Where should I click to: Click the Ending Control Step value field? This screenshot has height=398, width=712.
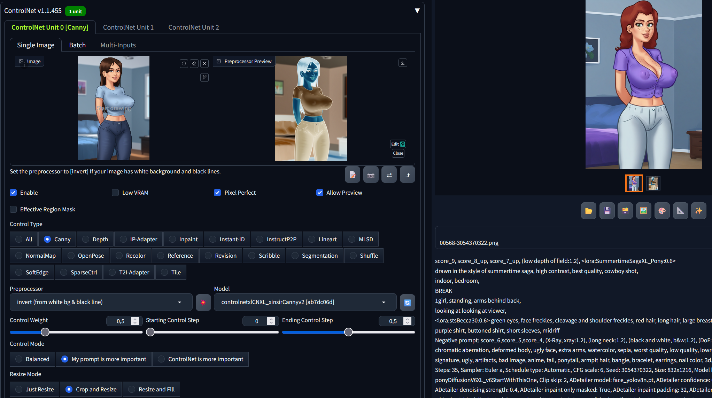393,321
